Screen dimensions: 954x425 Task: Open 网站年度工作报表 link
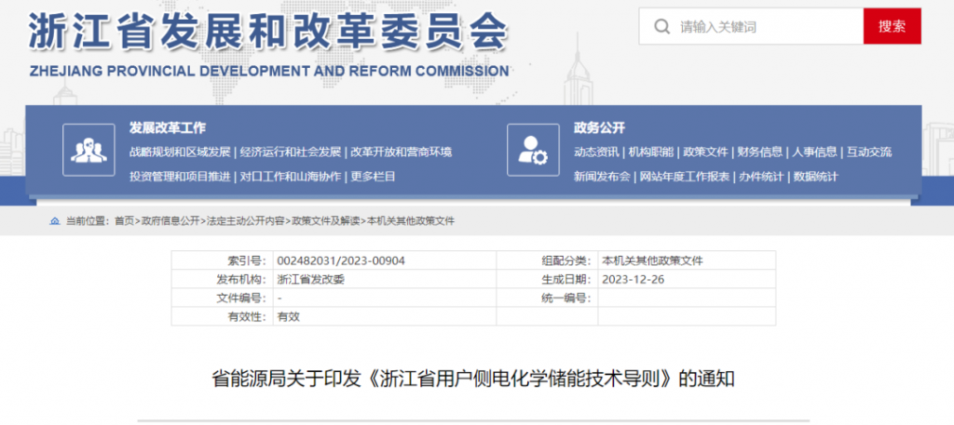(685, 177)
